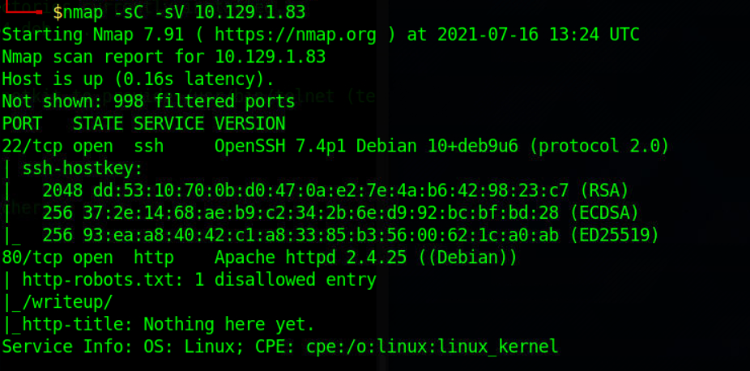Image resolution: width=750 pixels, height=371 pixels.
Task: Click the RSA hostkey fingerprint
Action: (x=331, y=190)
